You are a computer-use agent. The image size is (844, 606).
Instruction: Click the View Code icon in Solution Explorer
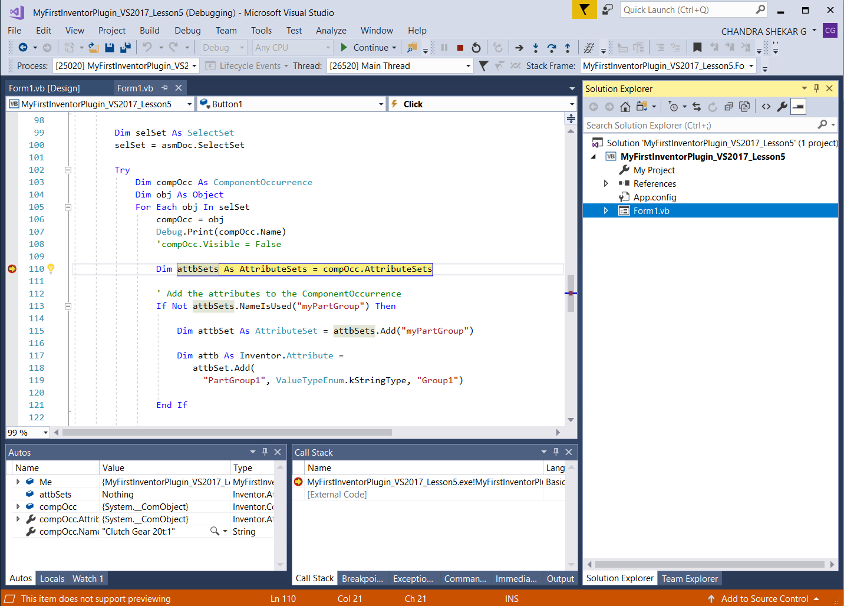pos(766,107)
